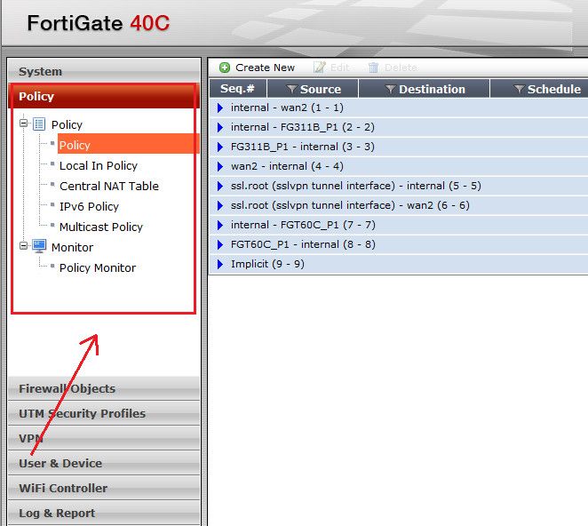Image resolution: width=588 pixels, height=526 pixels.
Task: Click the Monitor parent tree label
Action: [72, 247]
